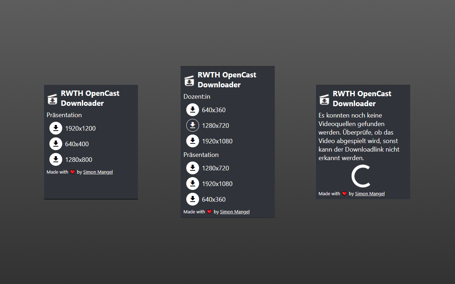This screenshot has height=284, width=455.
Task: Click the OpenCast logo in the right popup
Action: coord(324,99)
